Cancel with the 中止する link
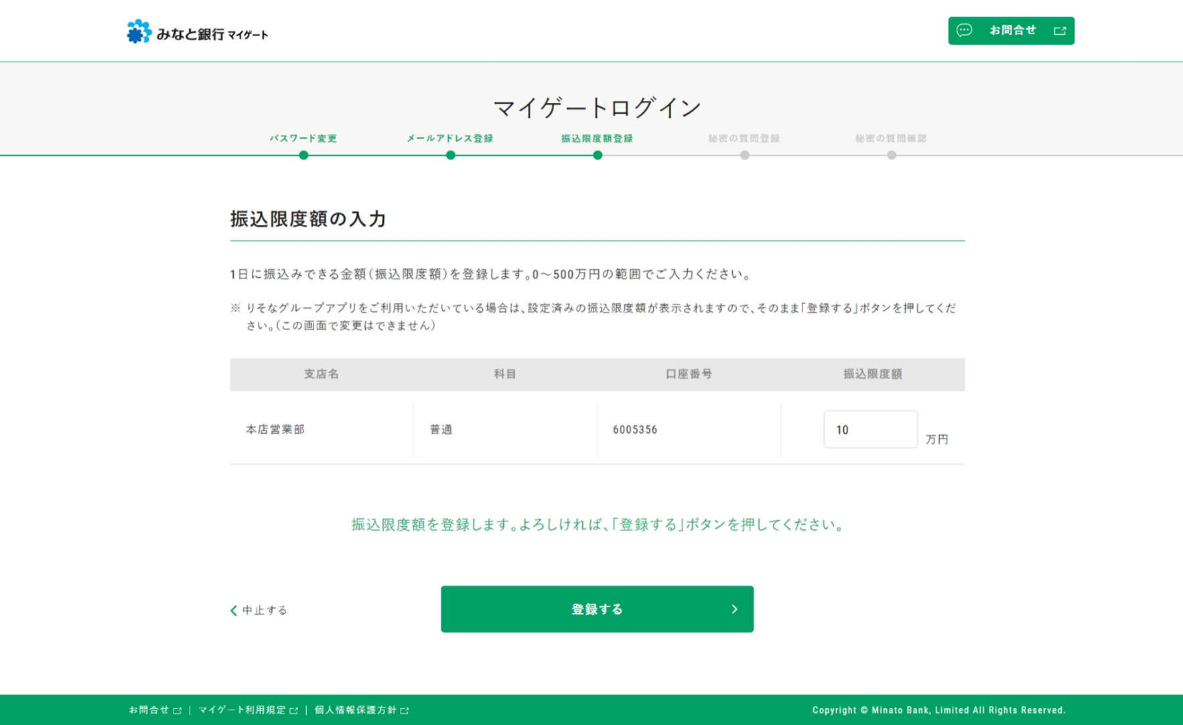Image resolution: width=1183 pixels, height=725 pixels. coord(265,611)
